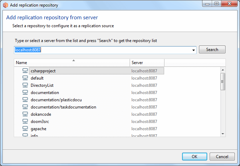Screen dimensions: 240x166
Task: Select the doom3src repository
Action: pos(40,122)
